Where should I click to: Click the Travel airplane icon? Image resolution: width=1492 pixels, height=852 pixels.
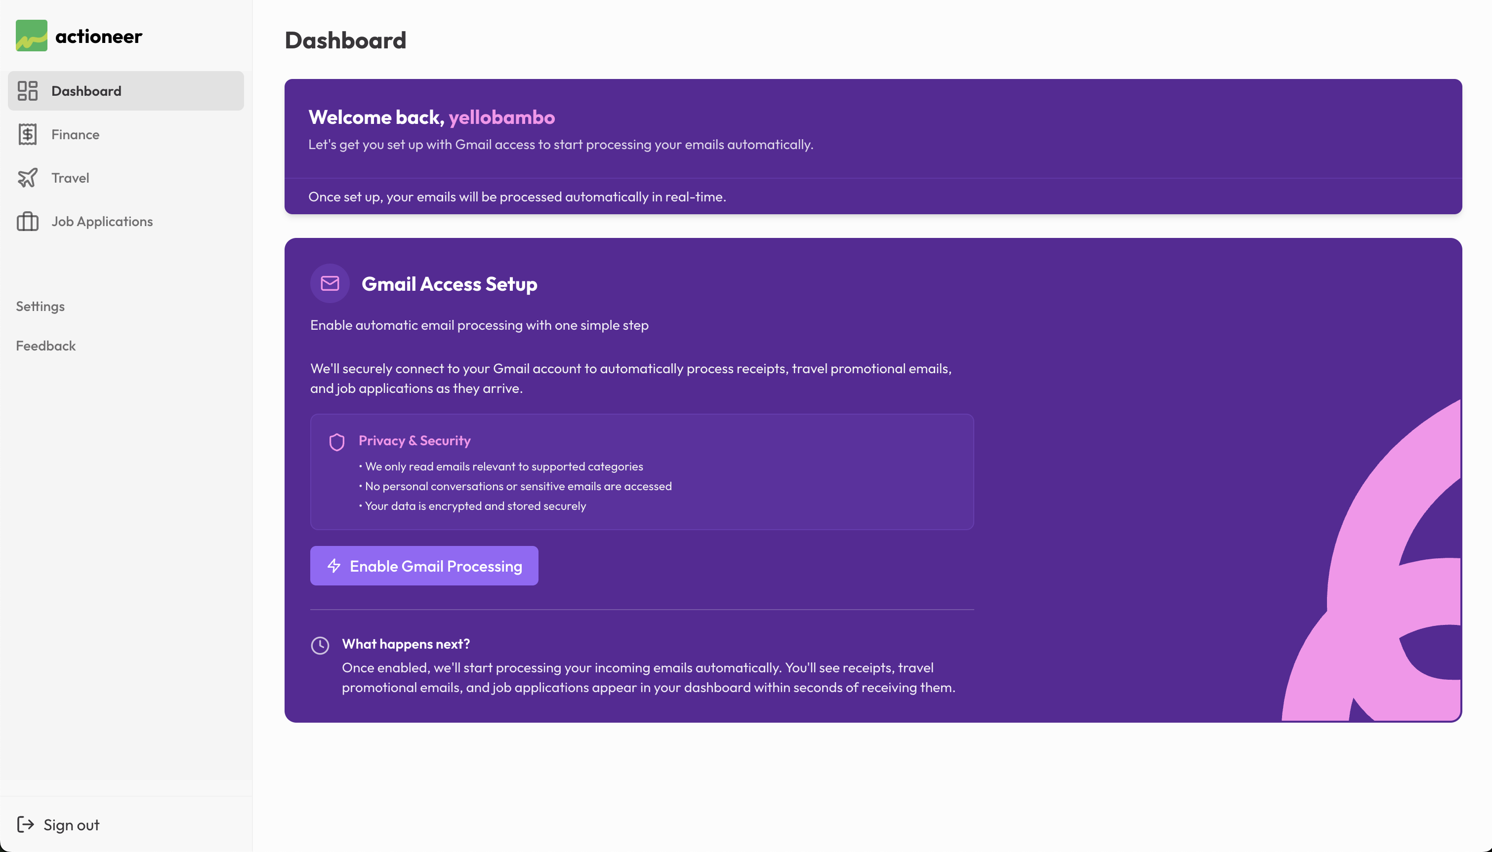point(28,178)
